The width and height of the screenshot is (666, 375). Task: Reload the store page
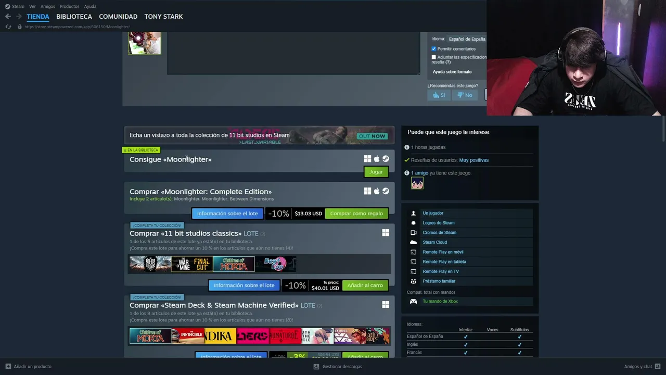8,27
